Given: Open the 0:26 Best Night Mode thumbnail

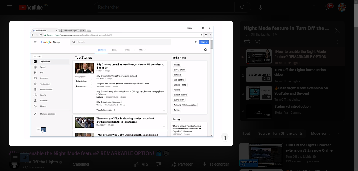Looking at the screenshot, I should [259, 93].
